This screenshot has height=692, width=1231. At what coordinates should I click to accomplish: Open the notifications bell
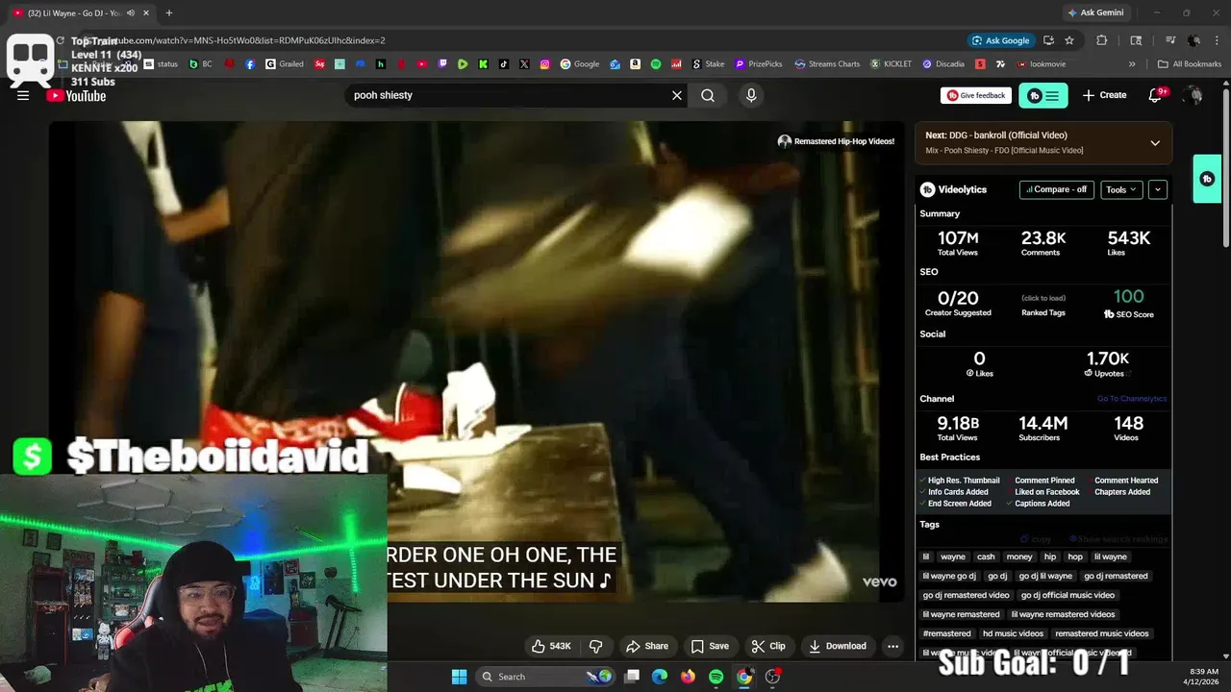click(x=1156, y=95)
